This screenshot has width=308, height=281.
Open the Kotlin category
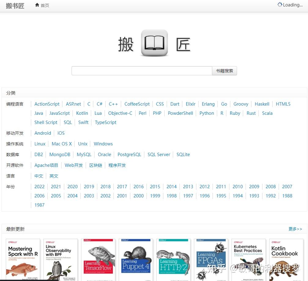(x=82, y=113)
